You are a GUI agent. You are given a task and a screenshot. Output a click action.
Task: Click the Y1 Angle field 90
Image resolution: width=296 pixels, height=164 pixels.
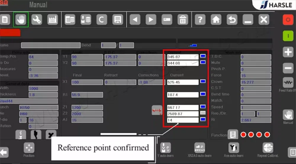(87, 57)
